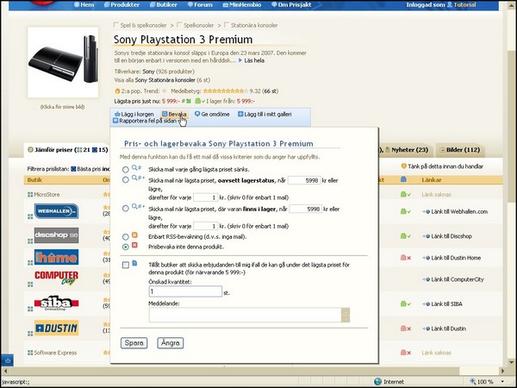Open the Forum menu item
517x388 pixels.
click(x=200, y=4)
